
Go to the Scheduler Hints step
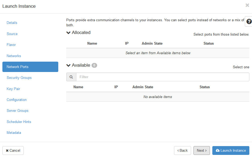[x=19, y=122]
